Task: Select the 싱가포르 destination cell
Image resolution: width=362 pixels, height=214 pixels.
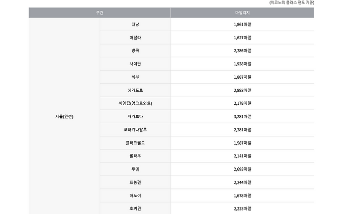Action: (x=135, y=90)
